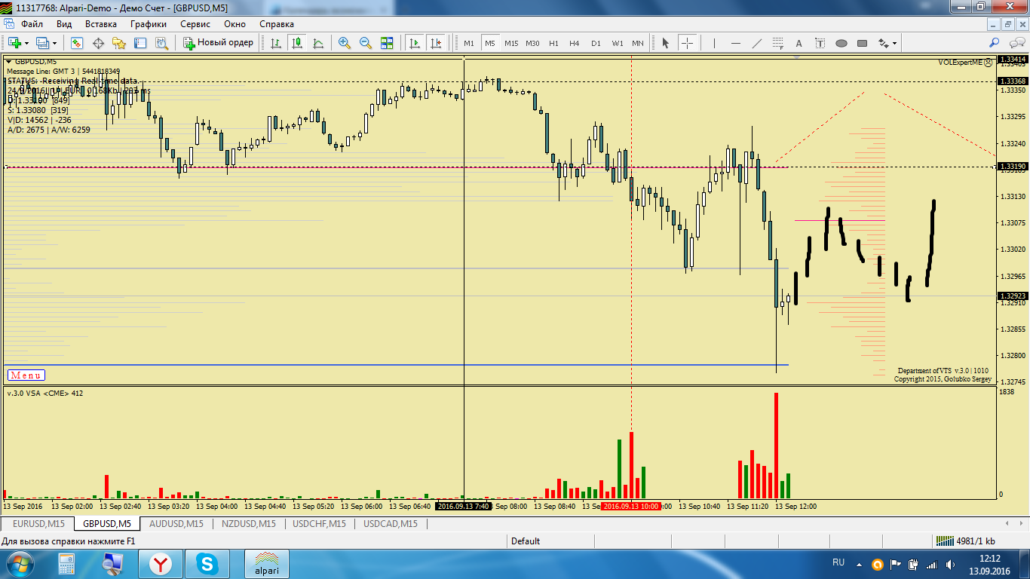1030x579 pixels.
Task: Click the VOLExpertME smiley face icon
Action: tap(989, 63)
